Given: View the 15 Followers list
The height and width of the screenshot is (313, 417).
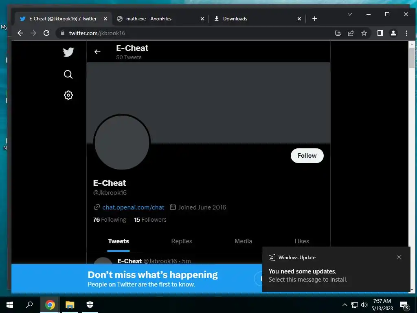Looking at the screenshot, I should 150,220.
